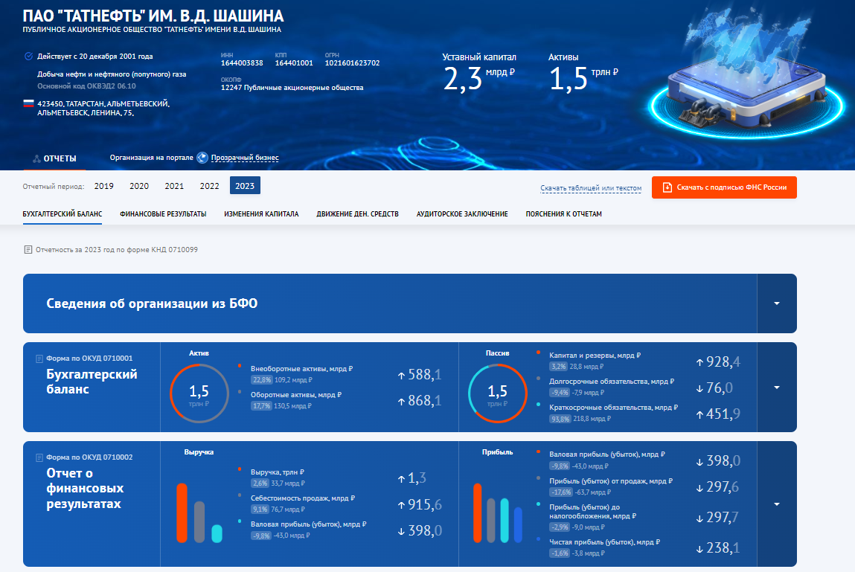Click the Пассив donut chart showing 1,5 трлн
This screenshot has width=855, height=572.
pos(497,393)
